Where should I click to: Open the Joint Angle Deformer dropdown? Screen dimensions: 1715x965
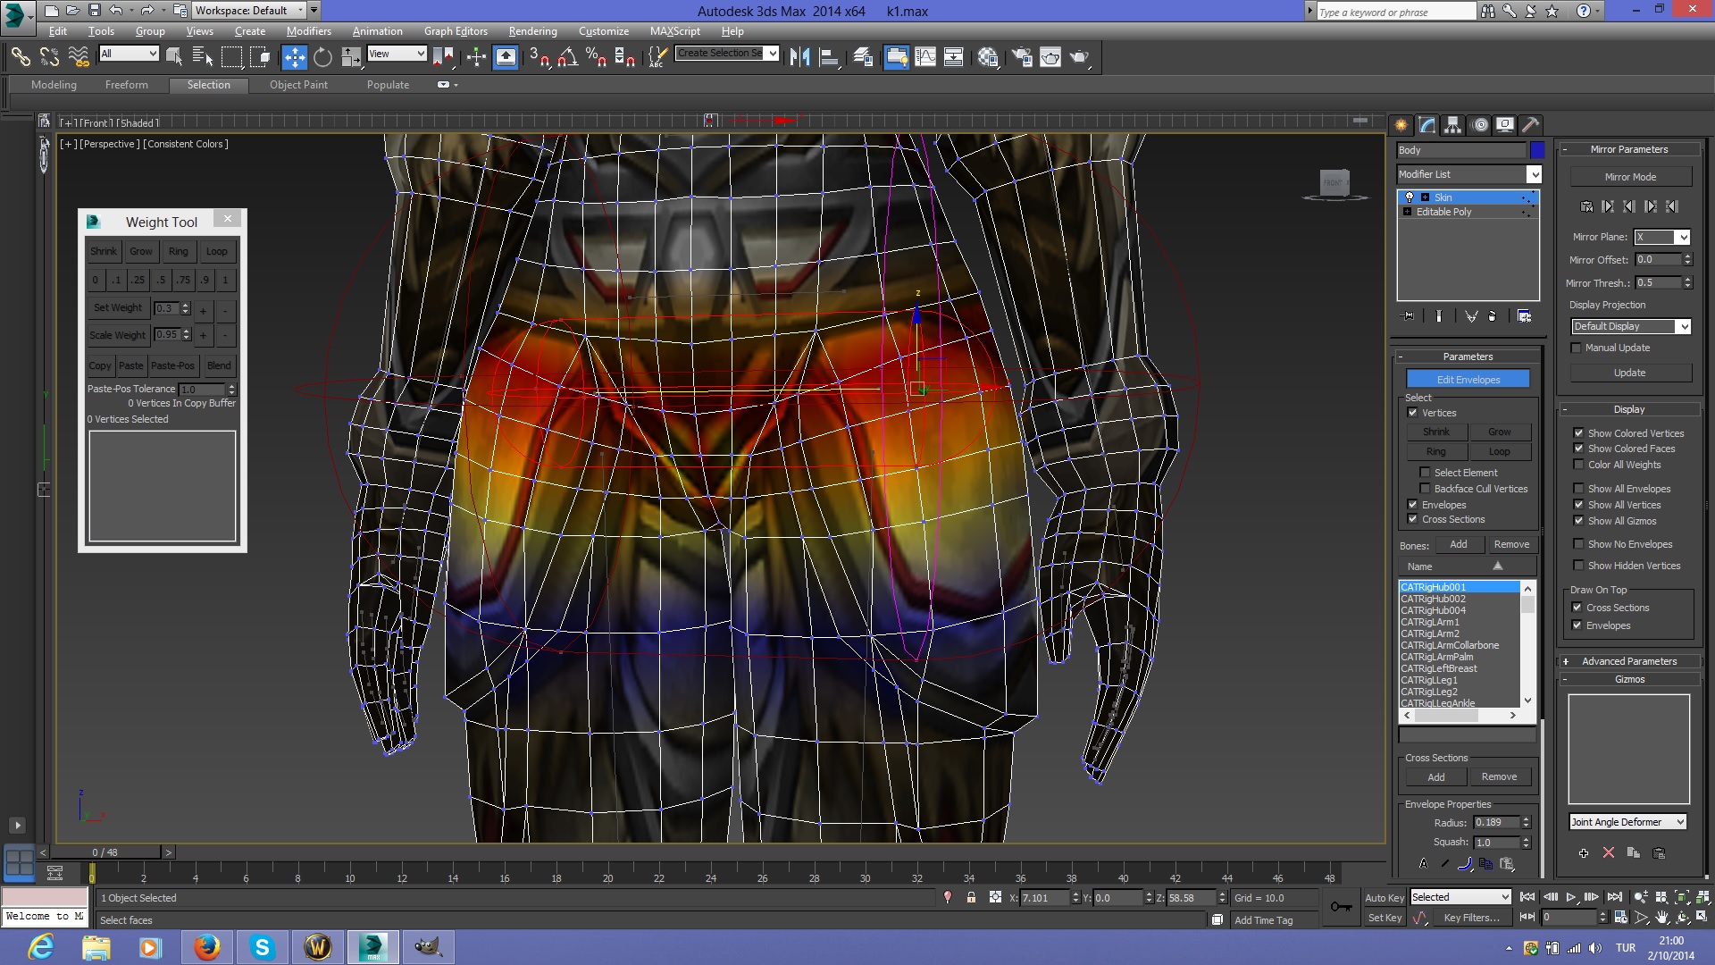click(x=1627, y=822)
